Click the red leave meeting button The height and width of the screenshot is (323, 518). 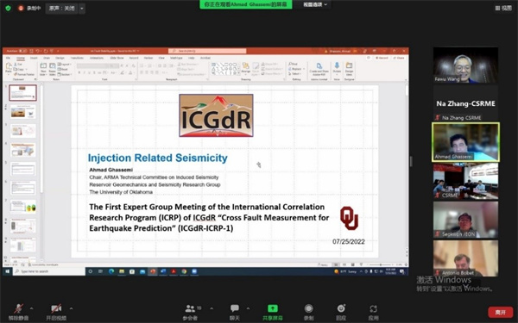pos(501,312)
